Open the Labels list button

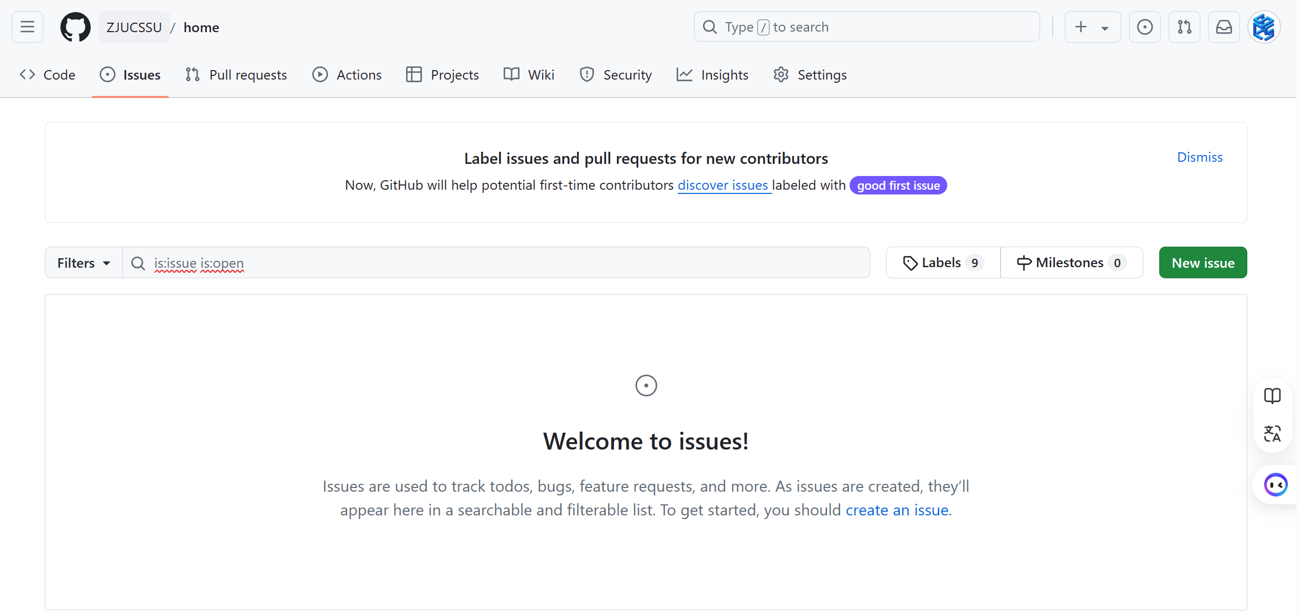pos(943,262)
